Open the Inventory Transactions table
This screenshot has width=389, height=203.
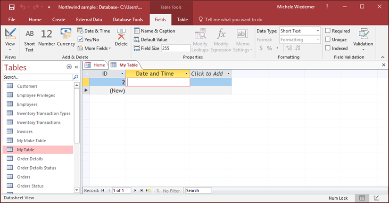[38, 122]
